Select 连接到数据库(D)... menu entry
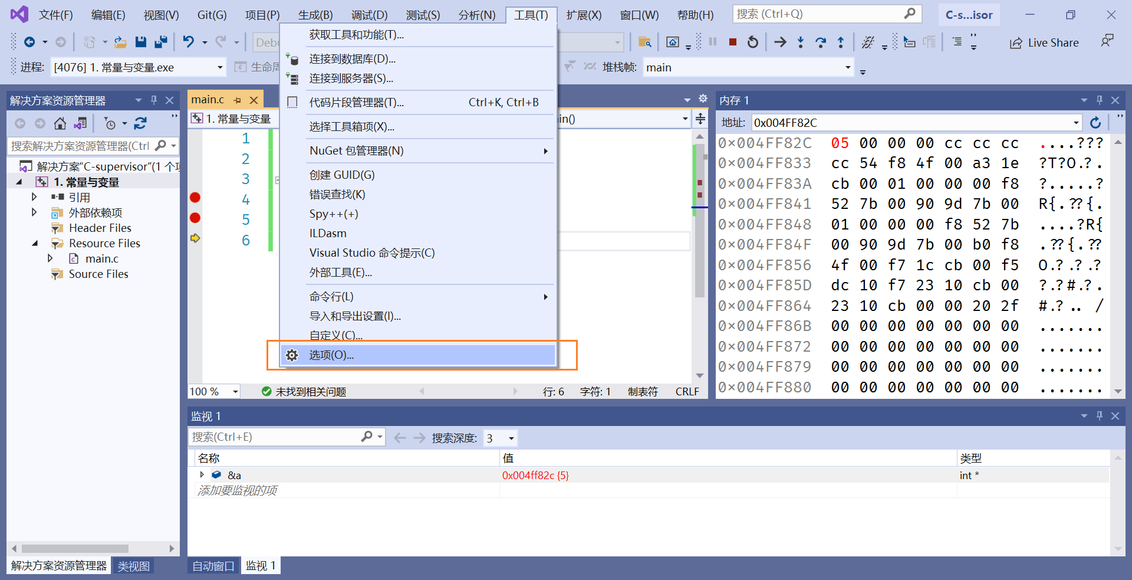This screenshot has height=580, width=1132. (x=418, y=59)
